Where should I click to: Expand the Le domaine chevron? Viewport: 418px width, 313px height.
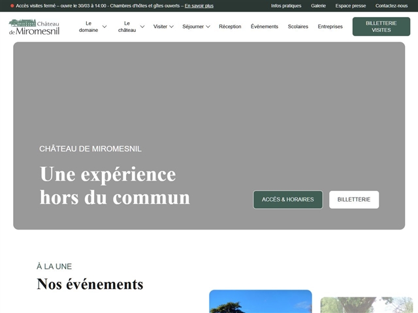(x=104, y=27)
